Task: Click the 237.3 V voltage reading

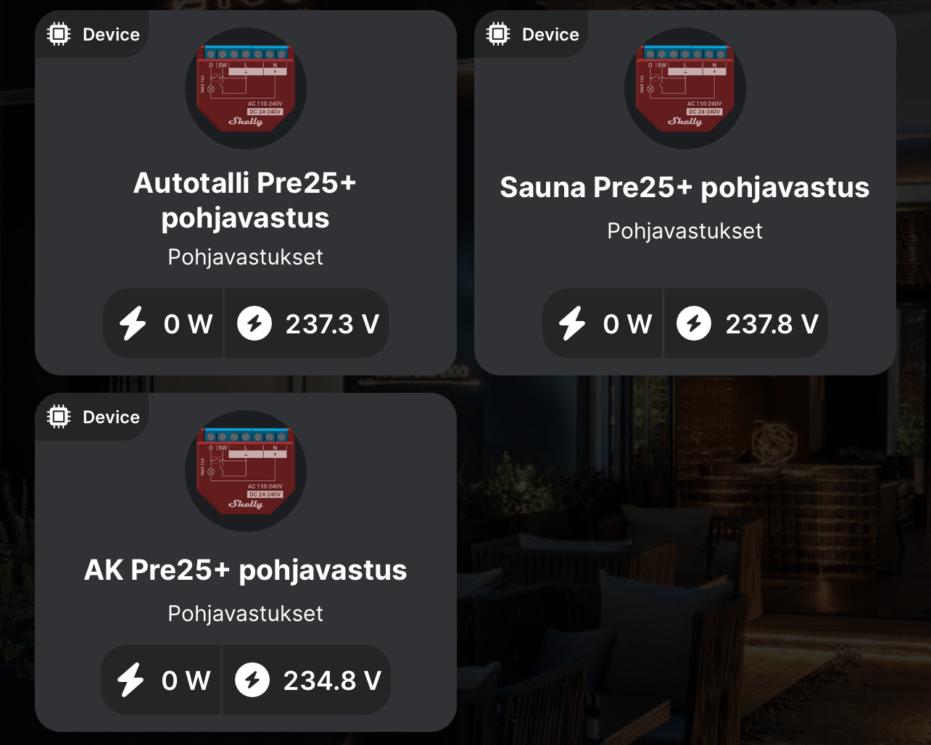Action: click(x=332, y=324)
